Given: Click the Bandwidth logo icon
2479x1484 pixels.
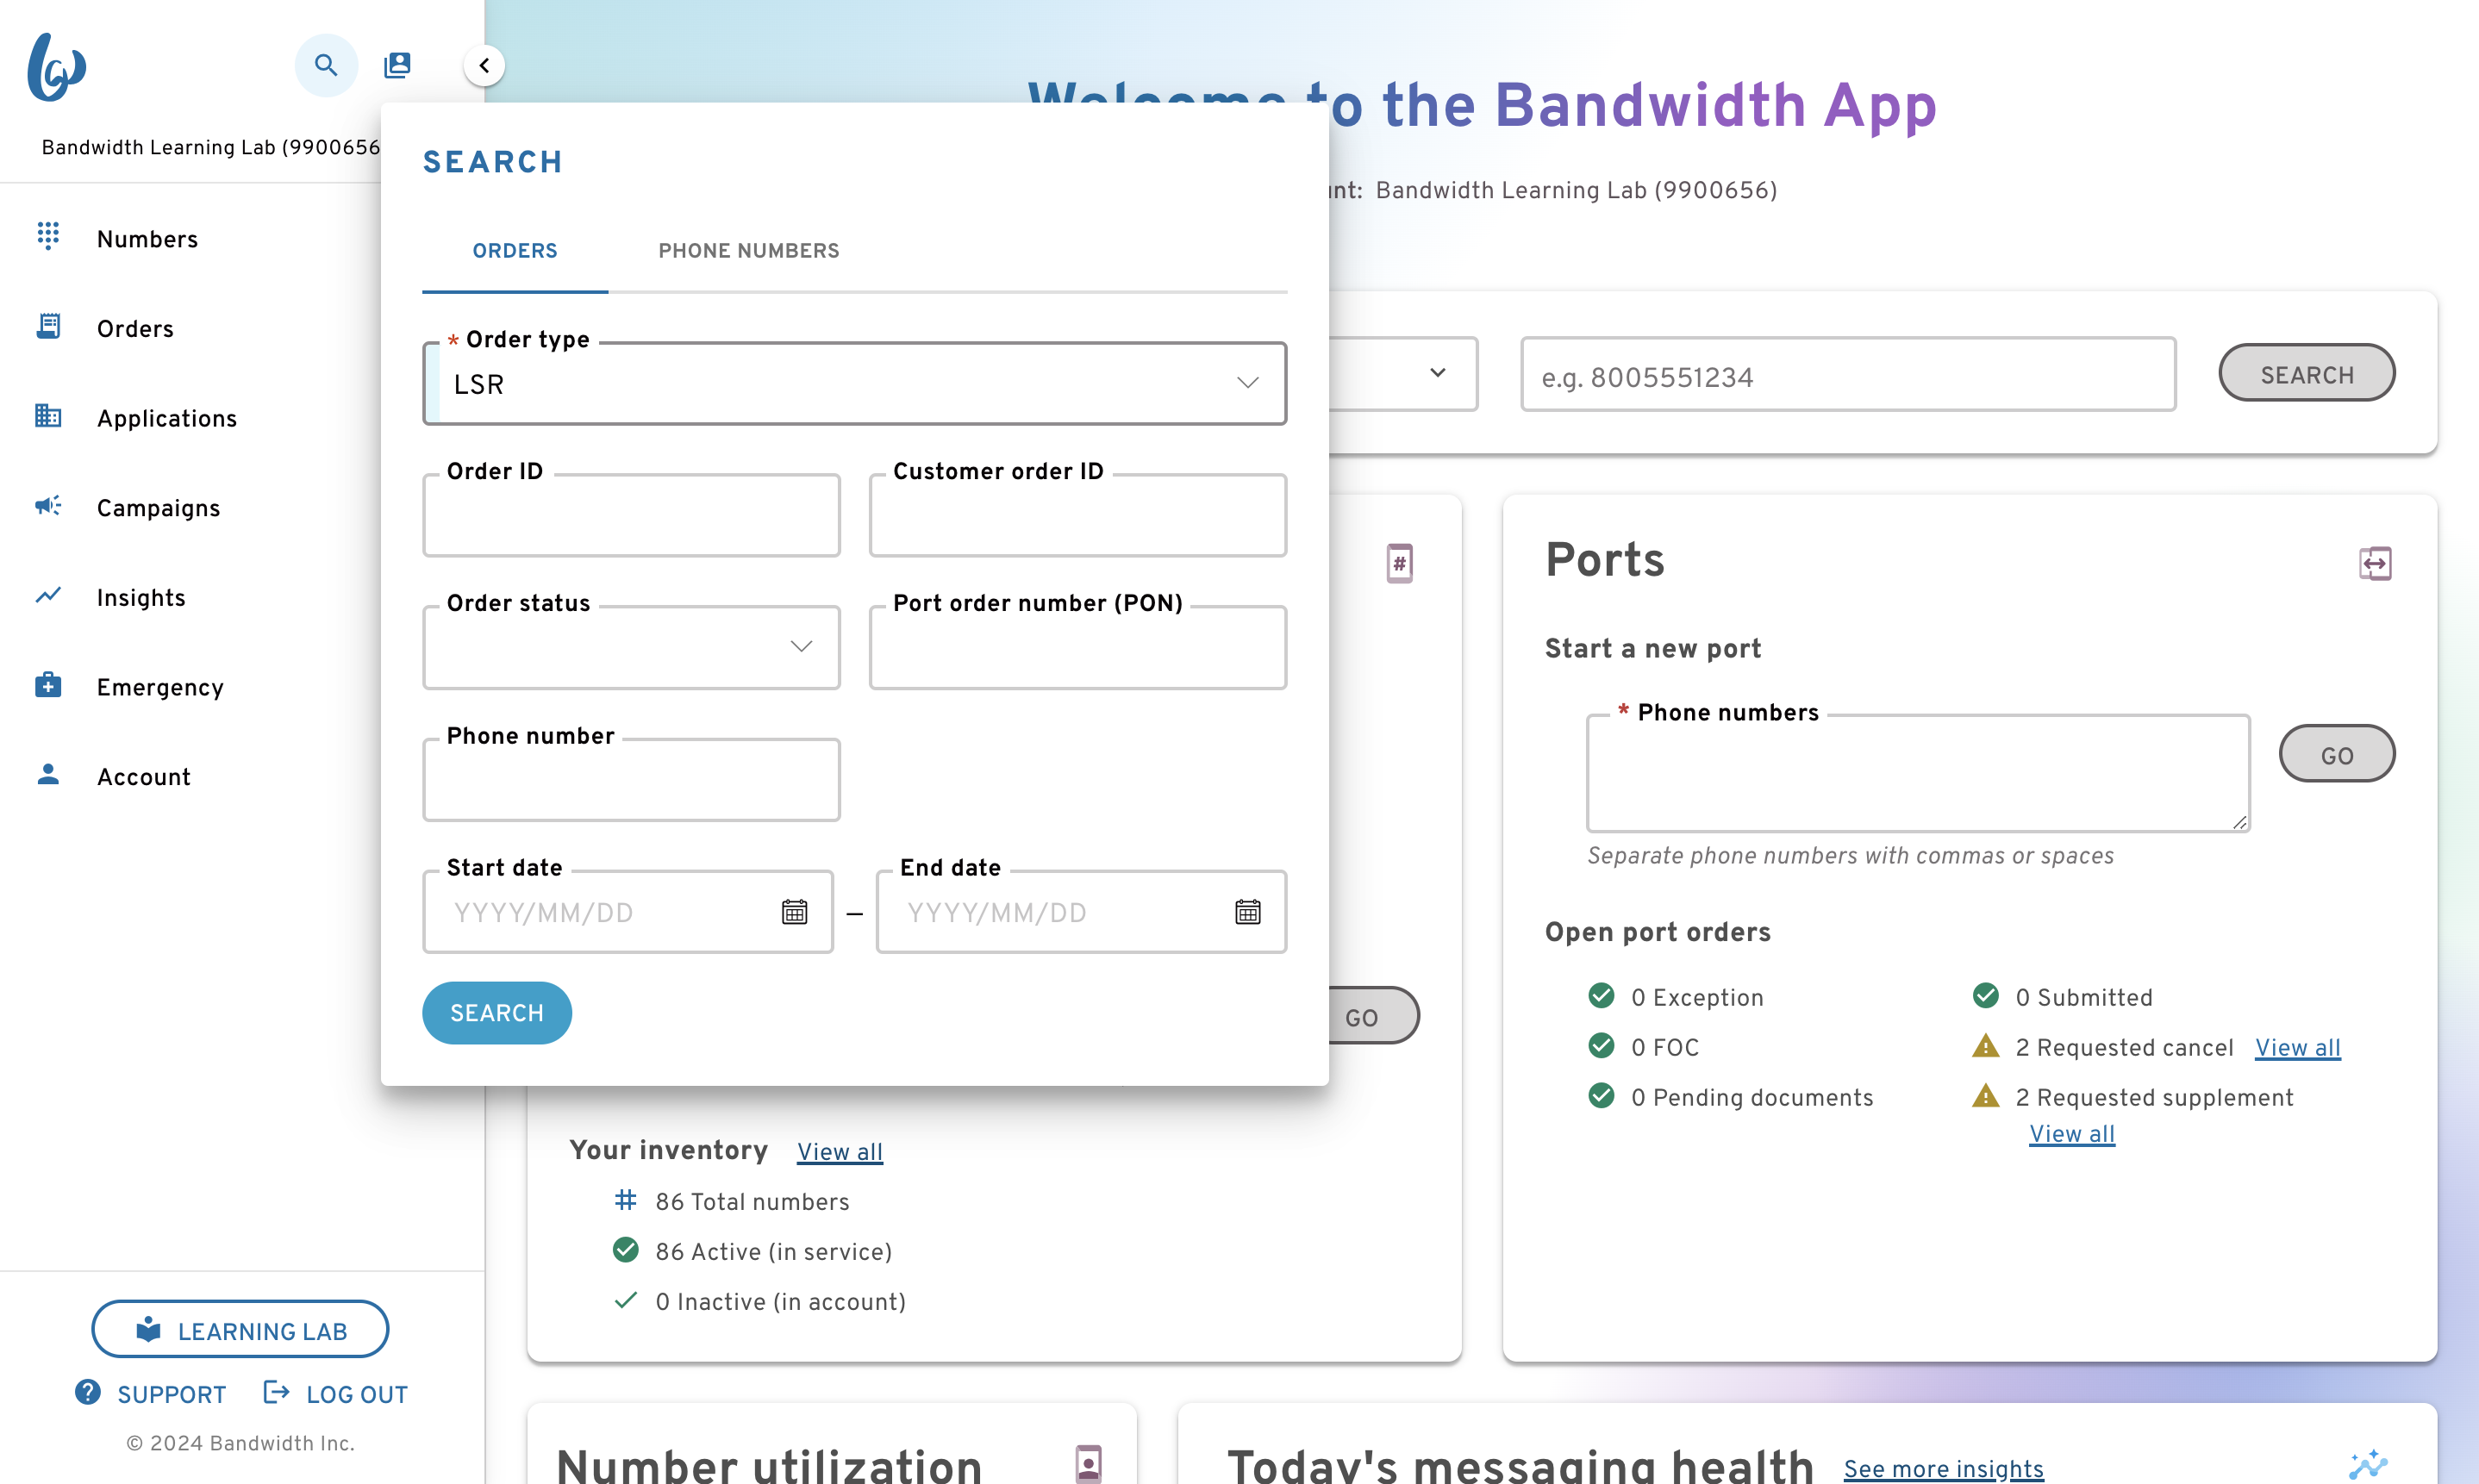Looking at the screenshot, I should pos(56,67).
